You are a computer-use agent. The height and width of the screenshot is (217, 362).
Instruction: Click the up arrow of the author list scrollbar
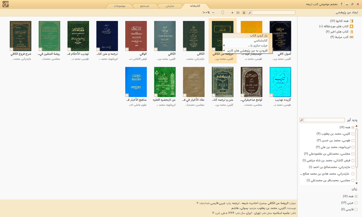tap(357, 126)
